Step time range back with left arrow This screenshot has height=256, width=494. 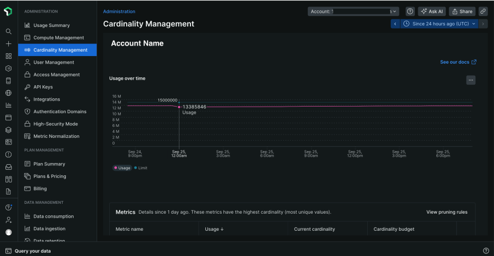coord(395,24)
